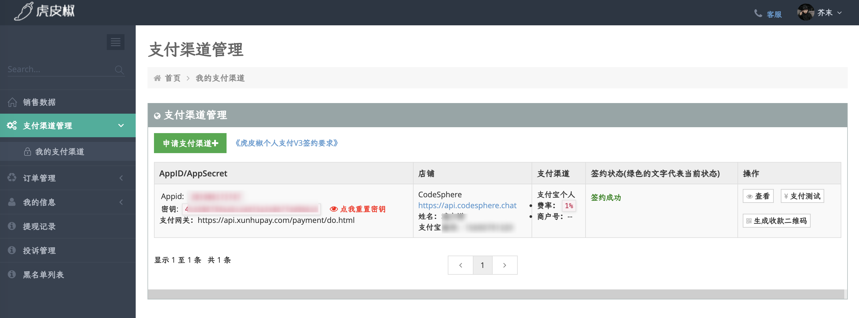Click the 申请支付渠道+ green button
The height and width of the screenshot is (318, 859).
pos(190,143)
